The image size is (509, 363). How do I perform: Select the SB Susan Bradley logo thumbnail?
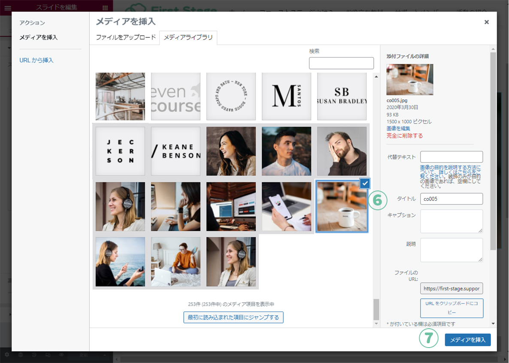(342, 97)
